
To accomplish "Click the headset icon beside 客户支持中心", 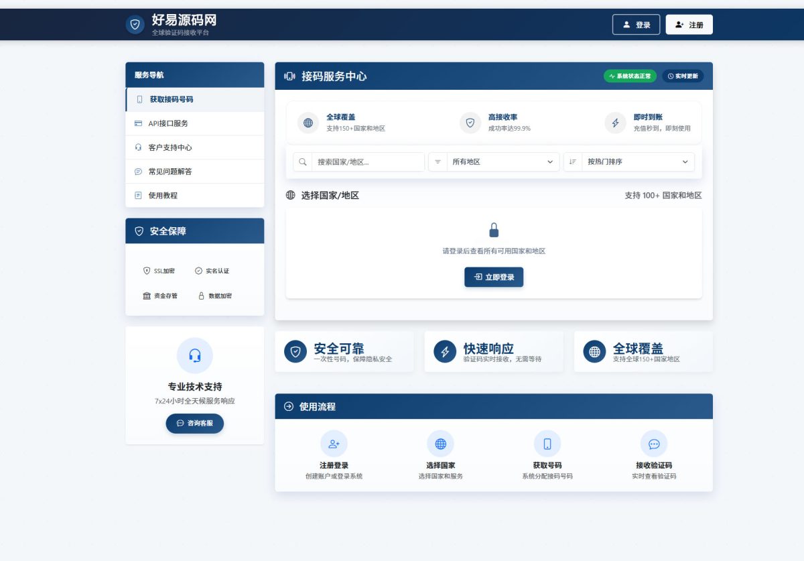I will [x=138, y=147].
